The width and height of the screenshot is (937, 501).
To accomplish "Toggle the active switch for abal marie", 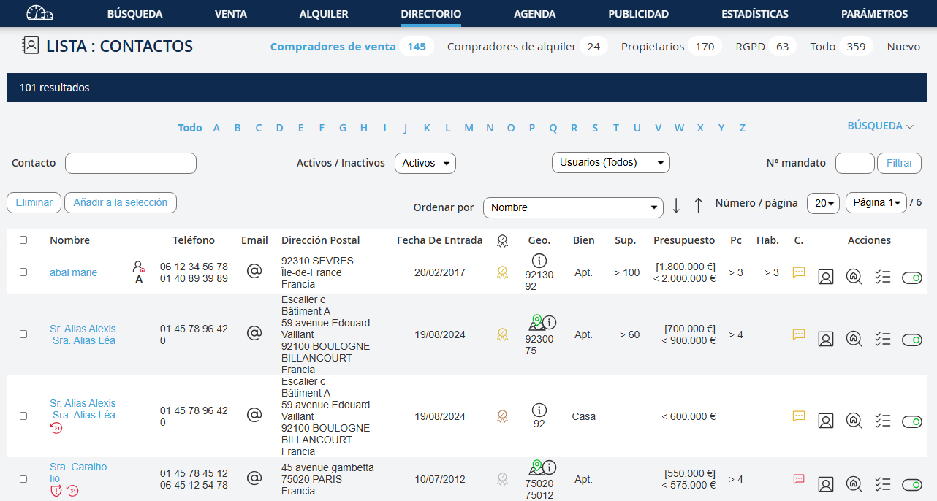I will 911,278.
